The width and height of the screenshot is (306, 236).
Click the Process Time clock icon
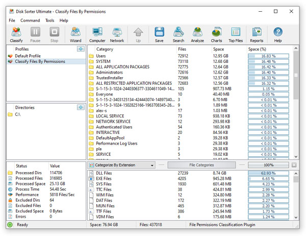[10, 189]
